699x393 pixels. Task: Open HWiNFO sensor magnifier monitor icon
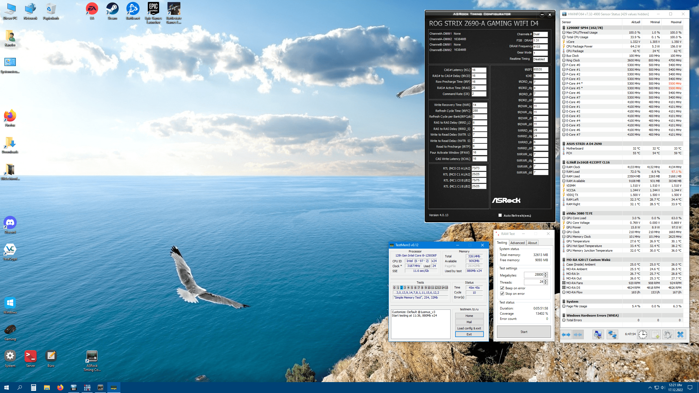[x=598, y=334]
